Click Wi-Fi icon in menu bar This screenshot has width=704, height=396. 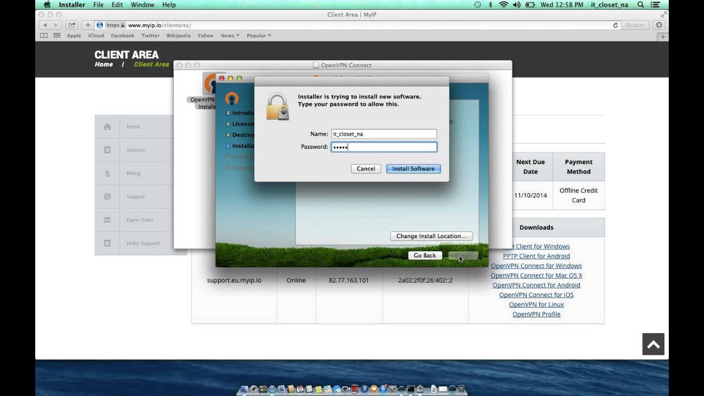click(504, 4)
